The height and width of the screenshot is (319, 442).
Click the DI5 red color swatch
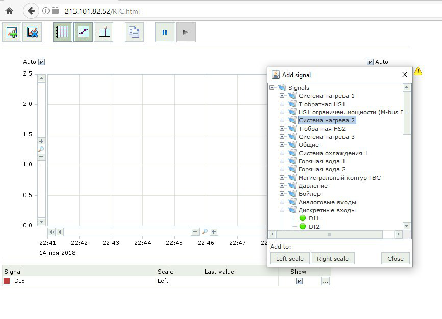point(7,281)
